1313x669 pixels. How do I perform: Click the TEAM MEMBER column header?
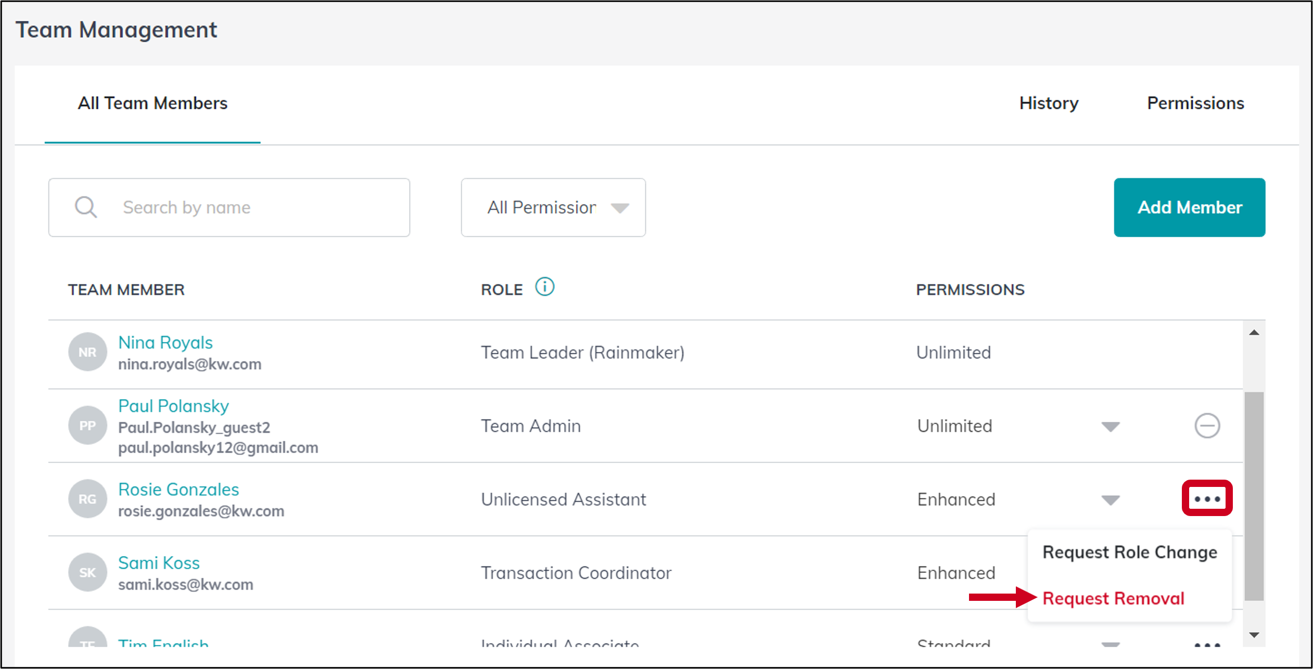click(126, 290)
